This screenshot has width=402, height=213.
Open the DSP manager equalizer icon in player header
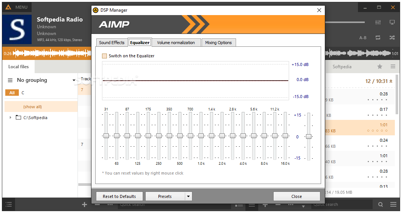pyautogui.click(x=378, y=22)
